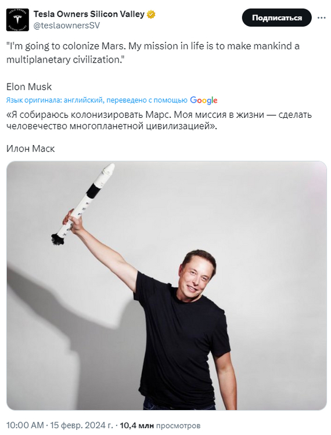Open the three-dot more options menu
Screen dimensions: 331x435
pyautogui.click(x=321, y=18)
